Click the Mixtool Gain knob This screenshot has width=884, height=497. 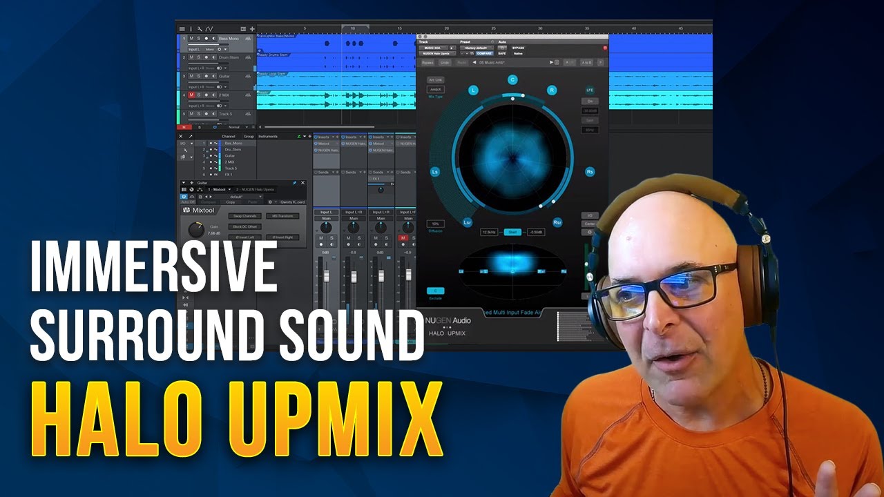[196, 230]
